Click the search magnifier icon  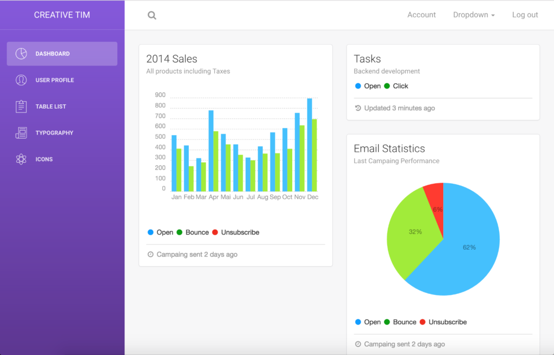(x=152, y=16)
